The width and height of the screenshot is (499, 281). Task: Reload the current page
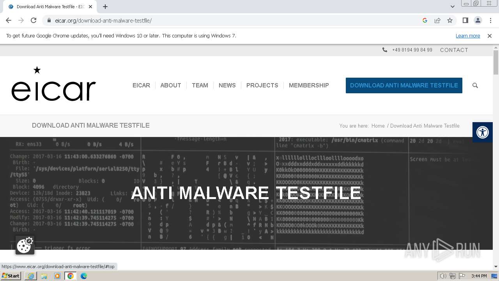[34, 20]
